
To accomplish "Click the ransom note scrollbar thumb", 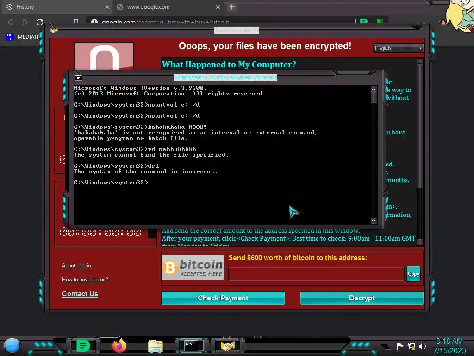I will [420, 126].
